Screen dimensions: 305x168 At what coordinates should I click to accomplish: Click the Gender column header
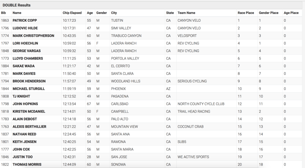pos(101,13)
